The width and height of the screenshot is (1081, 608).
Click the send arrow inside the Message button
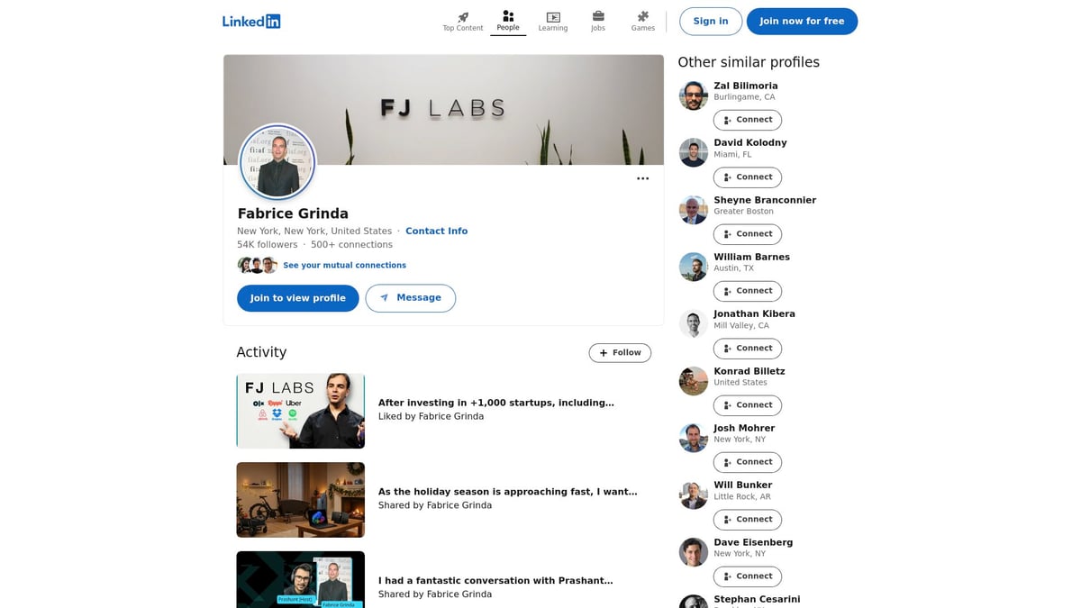coord(385,297)
